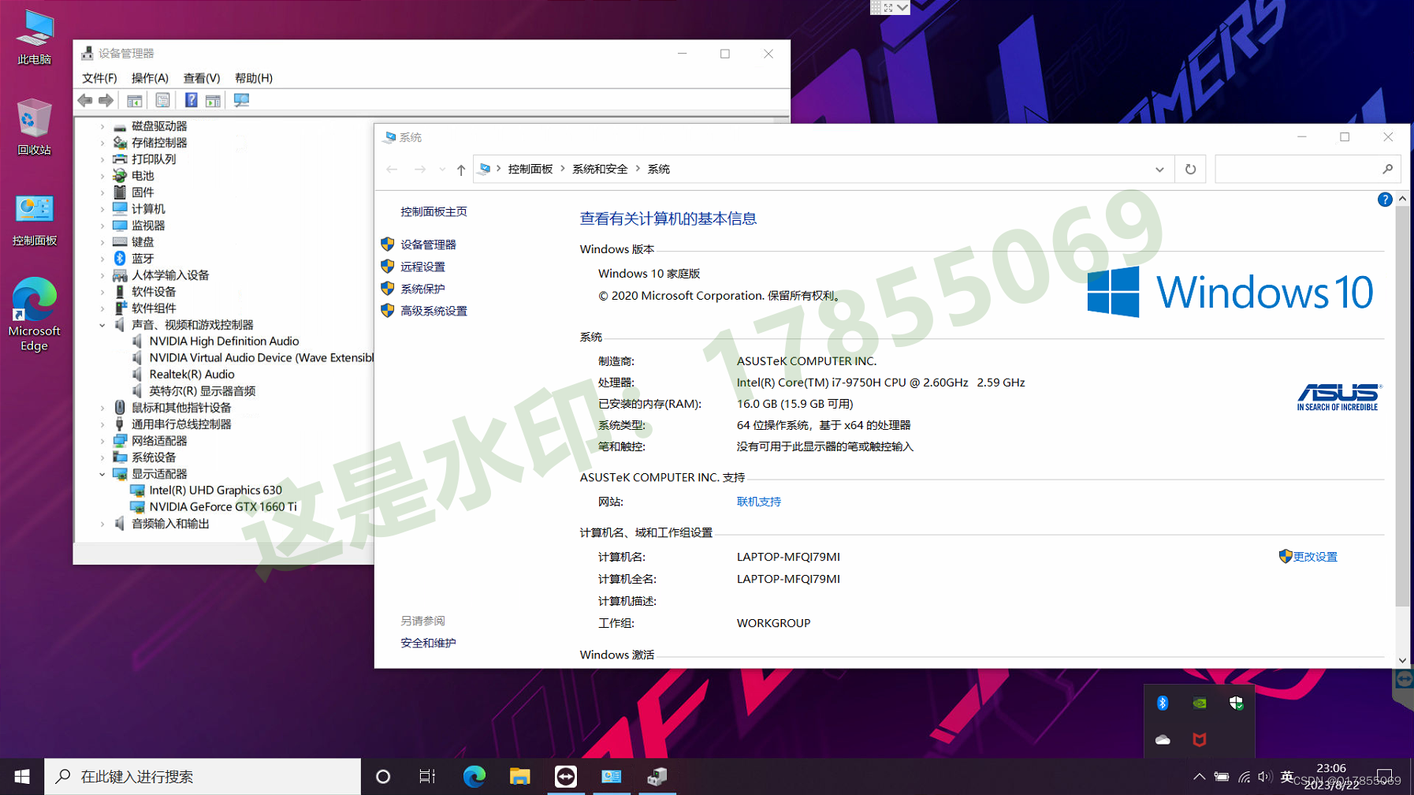Click the Bluetooth icon in tray overflow
Viewport: 1414px width, 795px height.
click(x=1163, y=703)
